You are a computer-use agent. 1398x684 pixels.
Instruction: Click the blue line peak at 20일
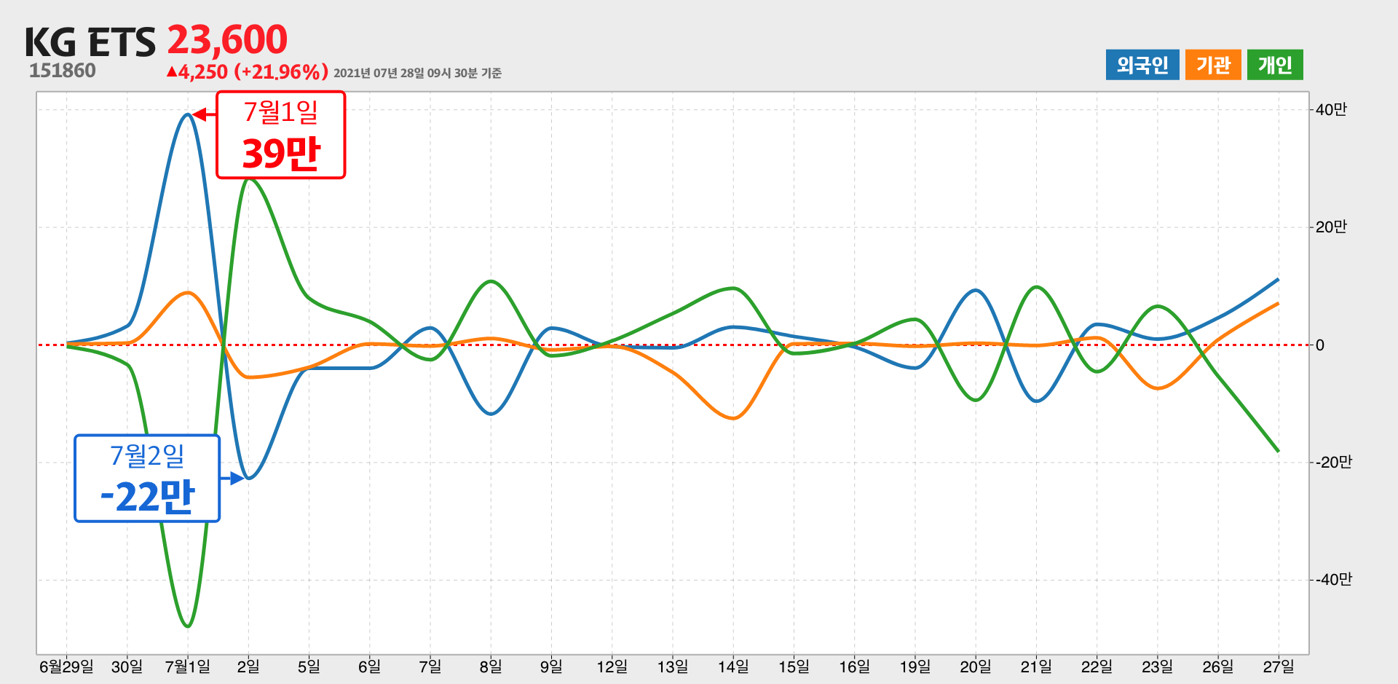(x=976, y=290)
